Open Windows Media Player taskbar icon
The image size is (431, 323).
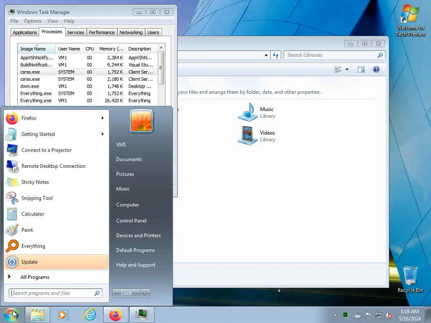click(x=63, y=315)
